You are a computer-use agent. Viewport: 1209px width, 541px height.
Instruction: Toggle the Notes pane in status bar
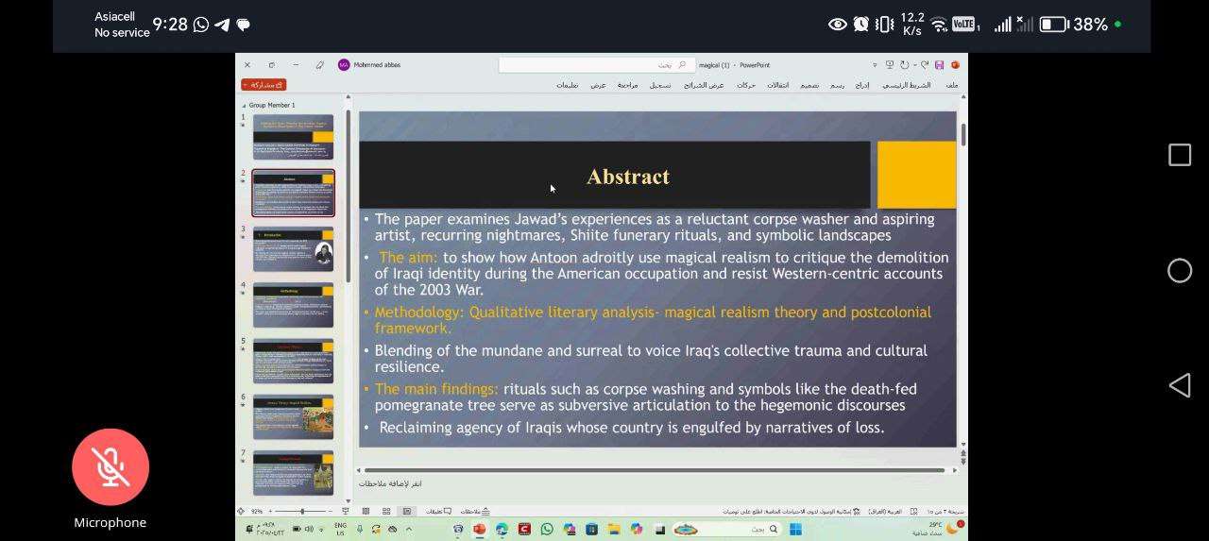[x=475, y=511]
